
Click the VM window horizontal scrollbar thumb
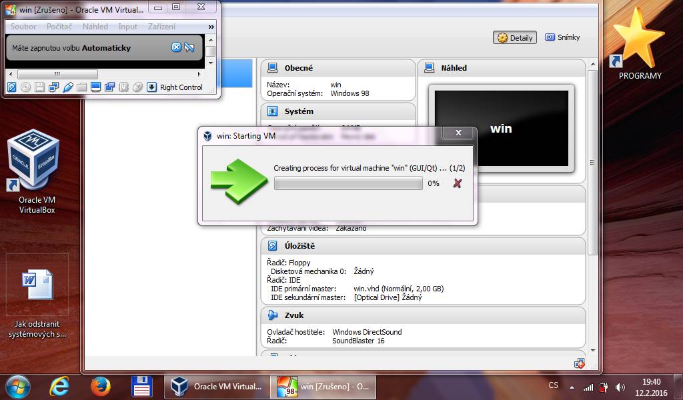[x=57, y=74]
